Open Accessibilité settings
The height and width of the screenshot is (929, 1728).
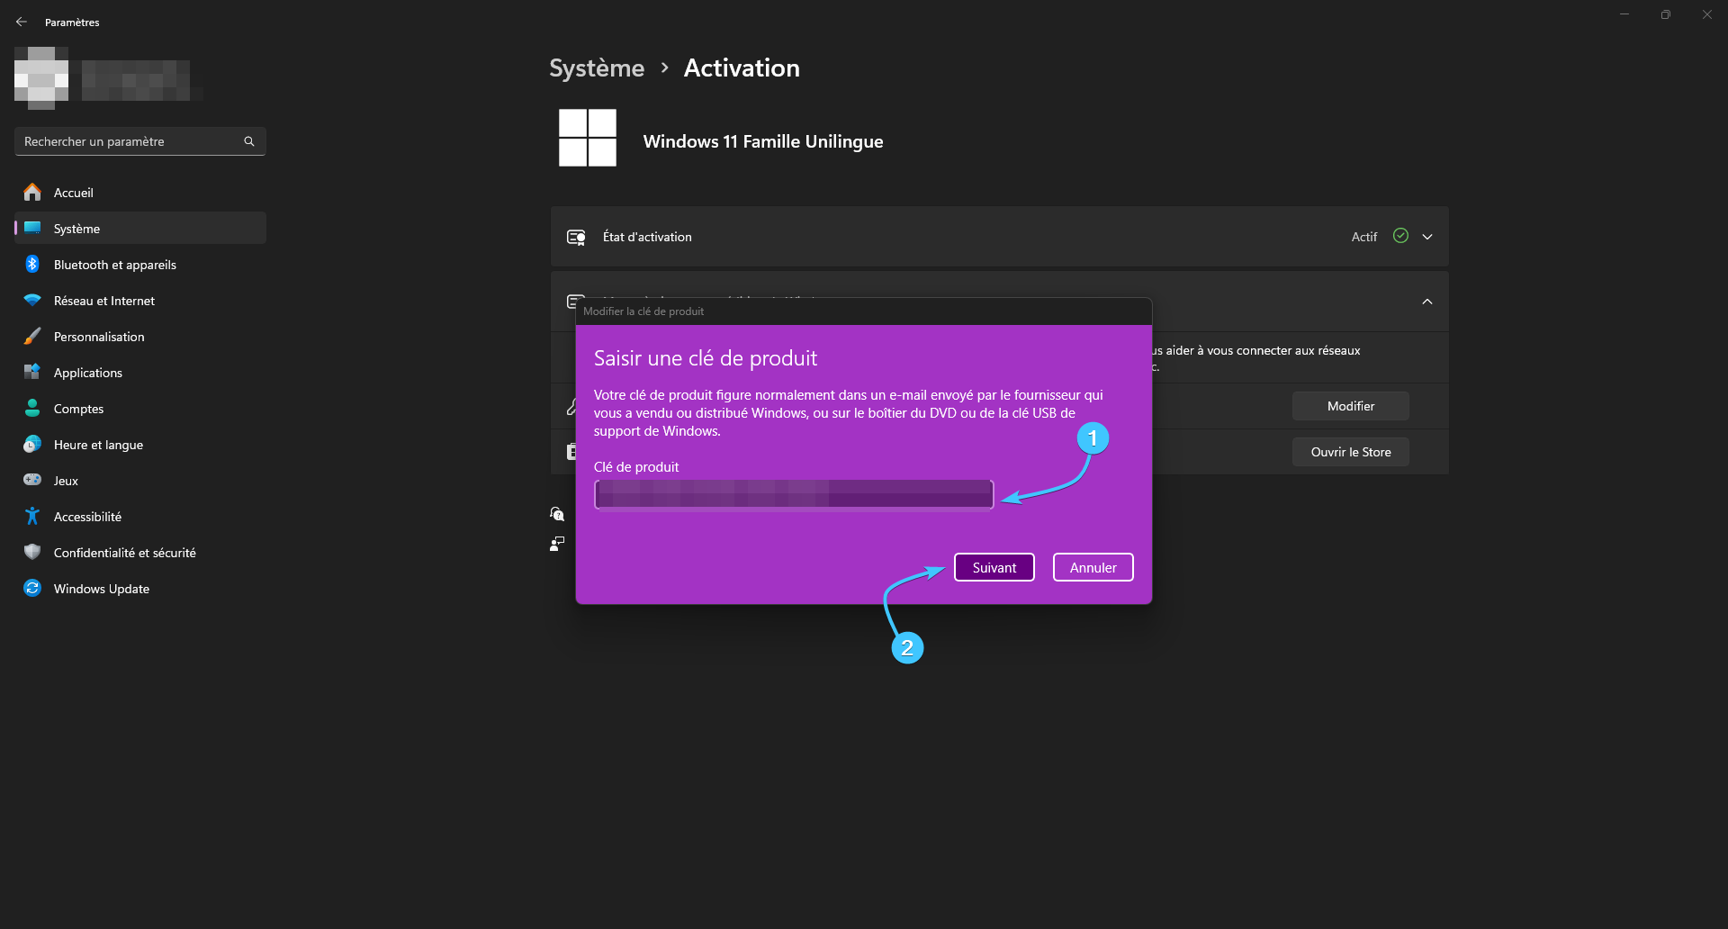(x=140, y=517)
